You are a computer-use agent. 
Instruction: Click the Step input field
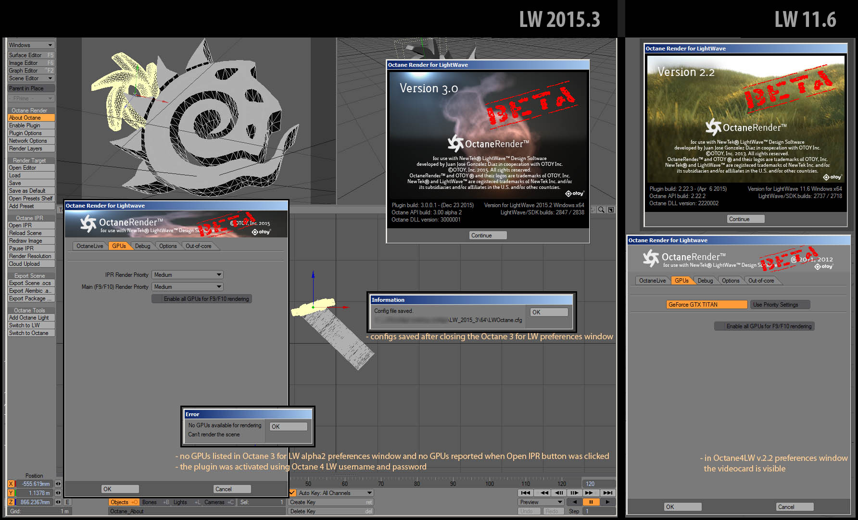click(x=599, y=511)
